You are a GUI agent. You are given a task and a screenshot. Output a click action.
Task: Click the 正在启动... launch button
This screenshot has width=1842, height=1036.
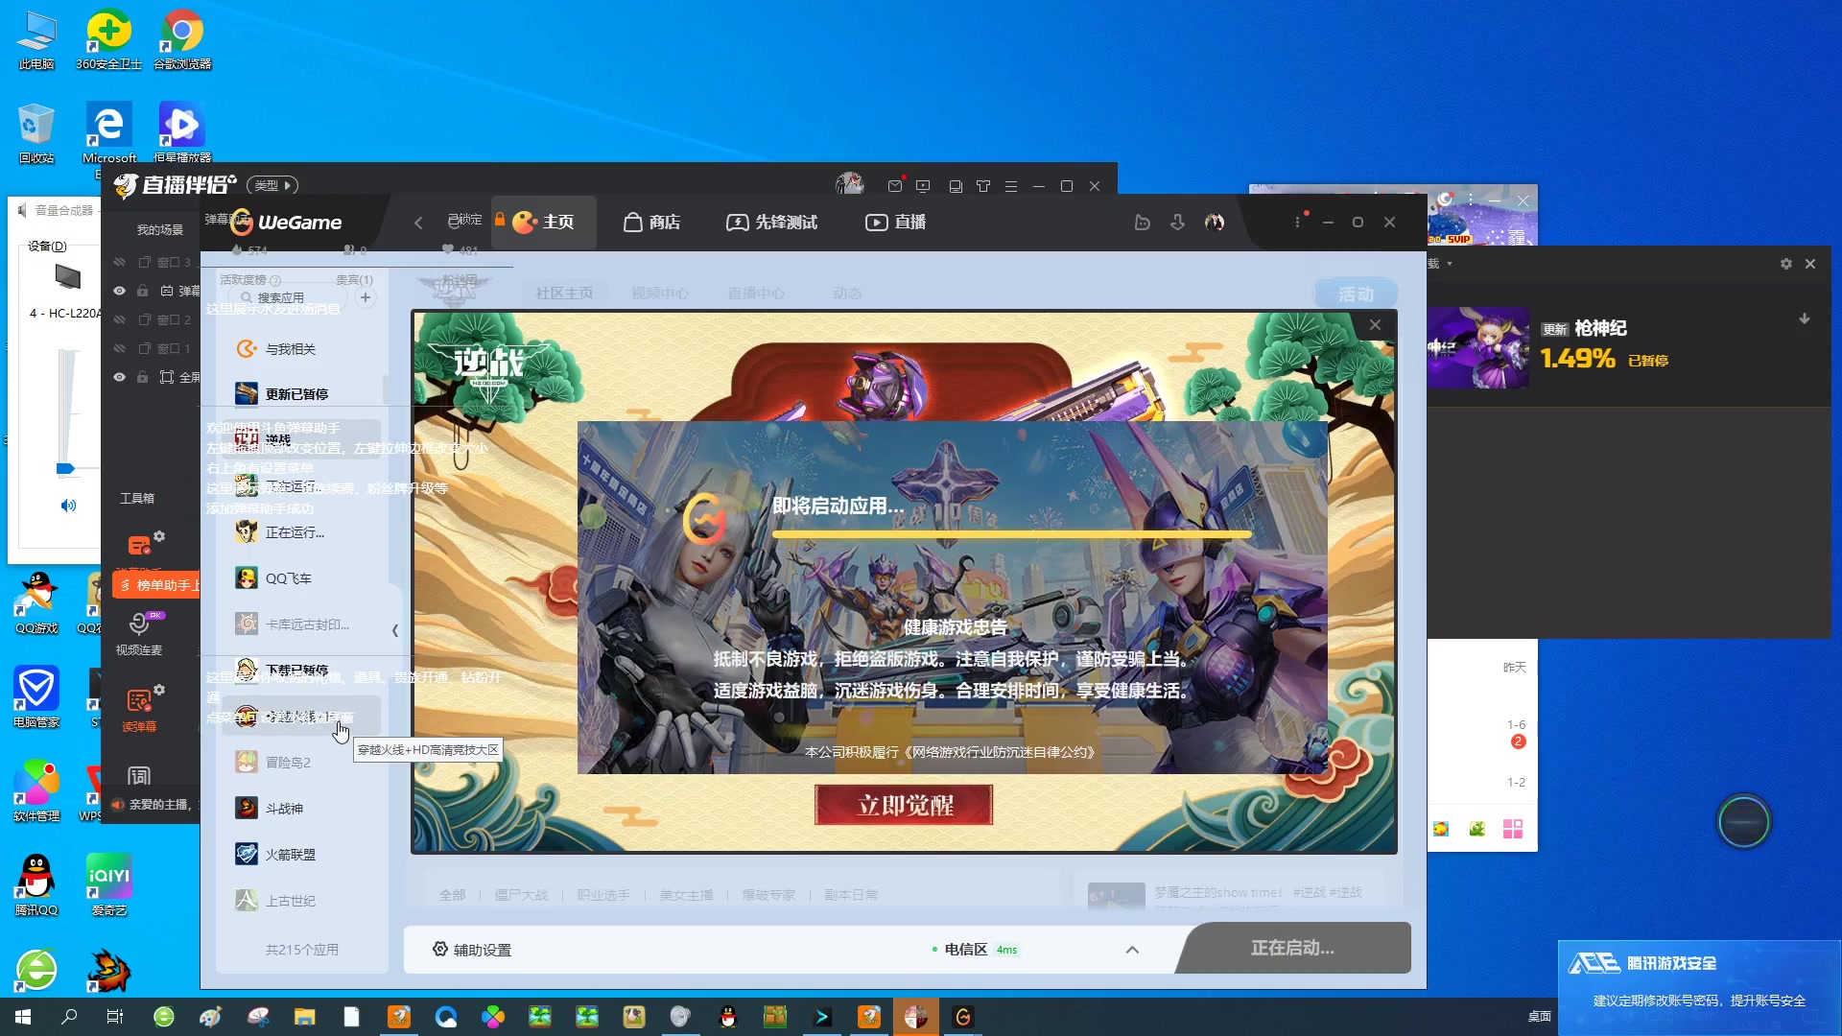(1292, 948)
